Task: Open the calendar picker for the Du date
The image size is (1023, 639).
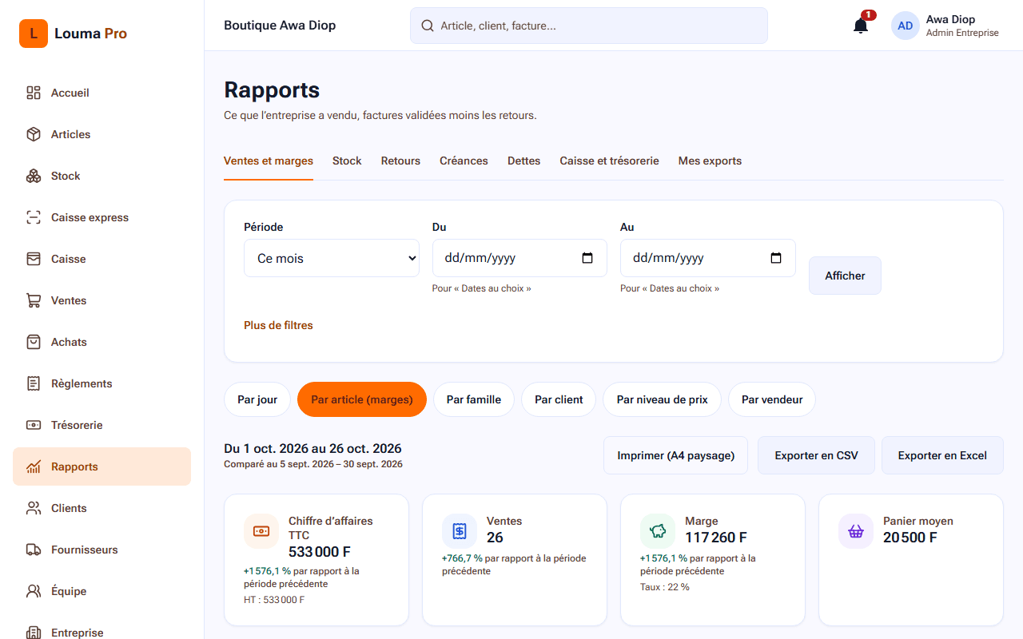Action: [587, 258]
